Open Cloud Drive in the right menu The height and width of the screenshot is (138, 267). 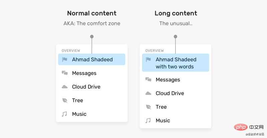click(x=170, y=93)
